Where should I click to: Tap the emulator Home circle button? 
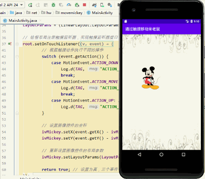[162, 155]
